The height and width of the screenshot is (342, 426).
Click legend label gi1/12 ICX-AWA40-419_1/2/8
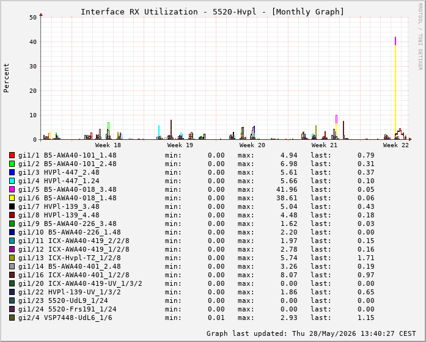pyautogui.click(x=74, y=249)
